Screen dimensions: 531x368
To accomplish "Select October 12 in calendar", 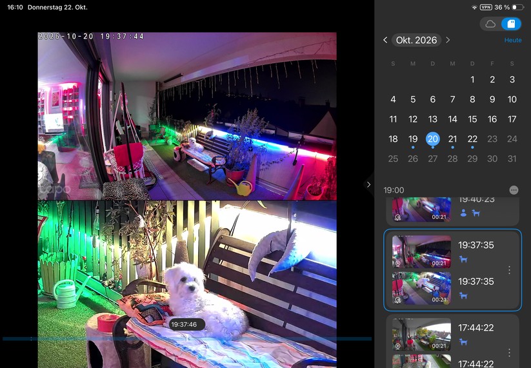I will tap(413, 119).
